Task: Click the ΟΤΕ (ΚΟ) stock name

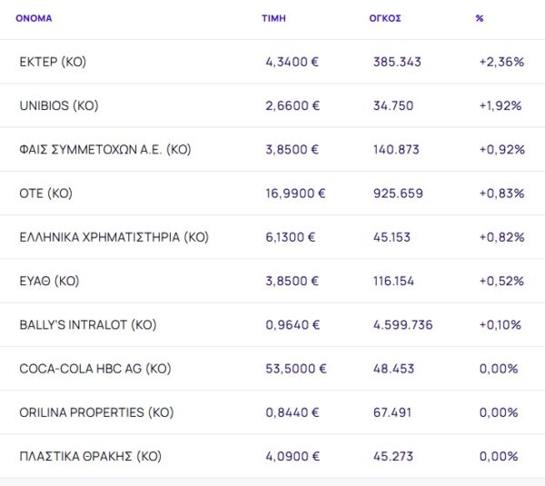Action: click(x=45, y=193)
